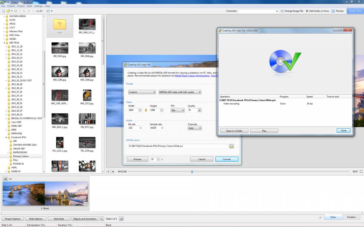This screenshot has width=364, height=227.
Task: Click the Play button in encoding window
Action: [264, 131]
